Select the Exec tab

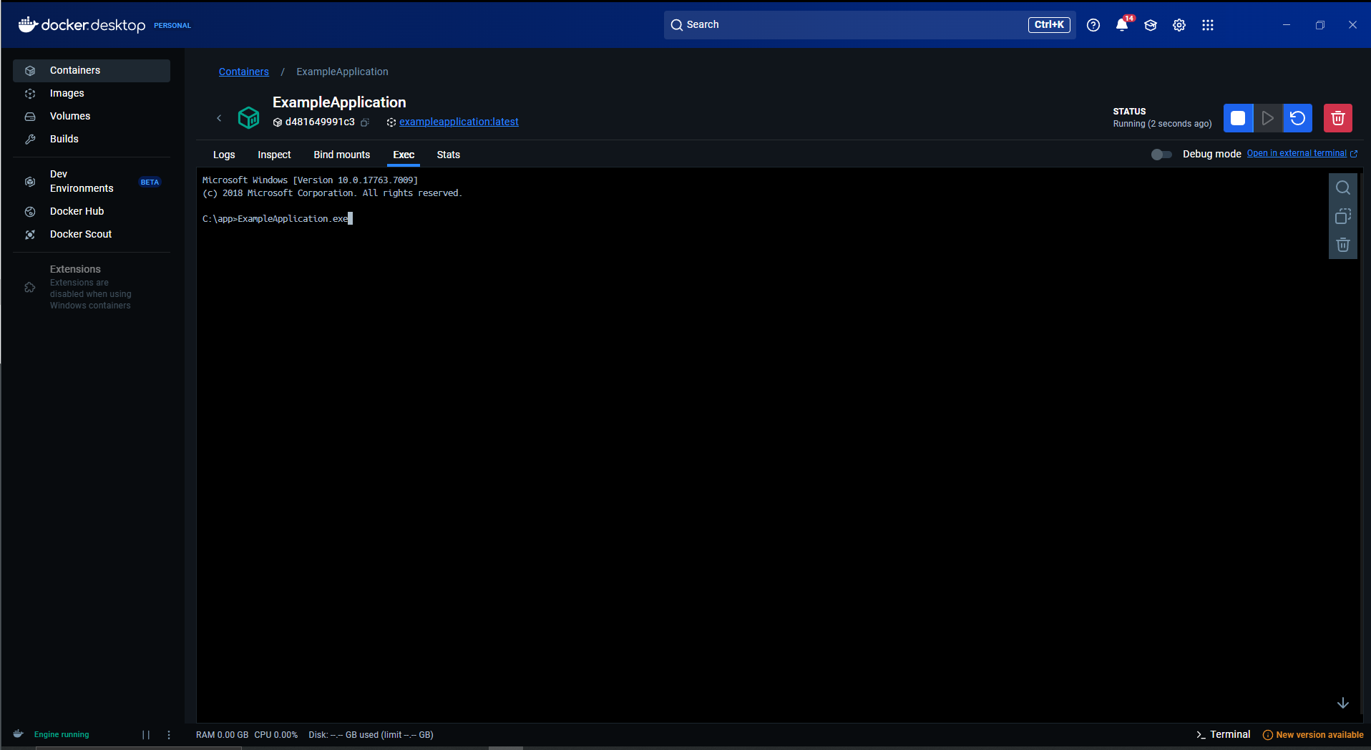[x=404, y=155]
